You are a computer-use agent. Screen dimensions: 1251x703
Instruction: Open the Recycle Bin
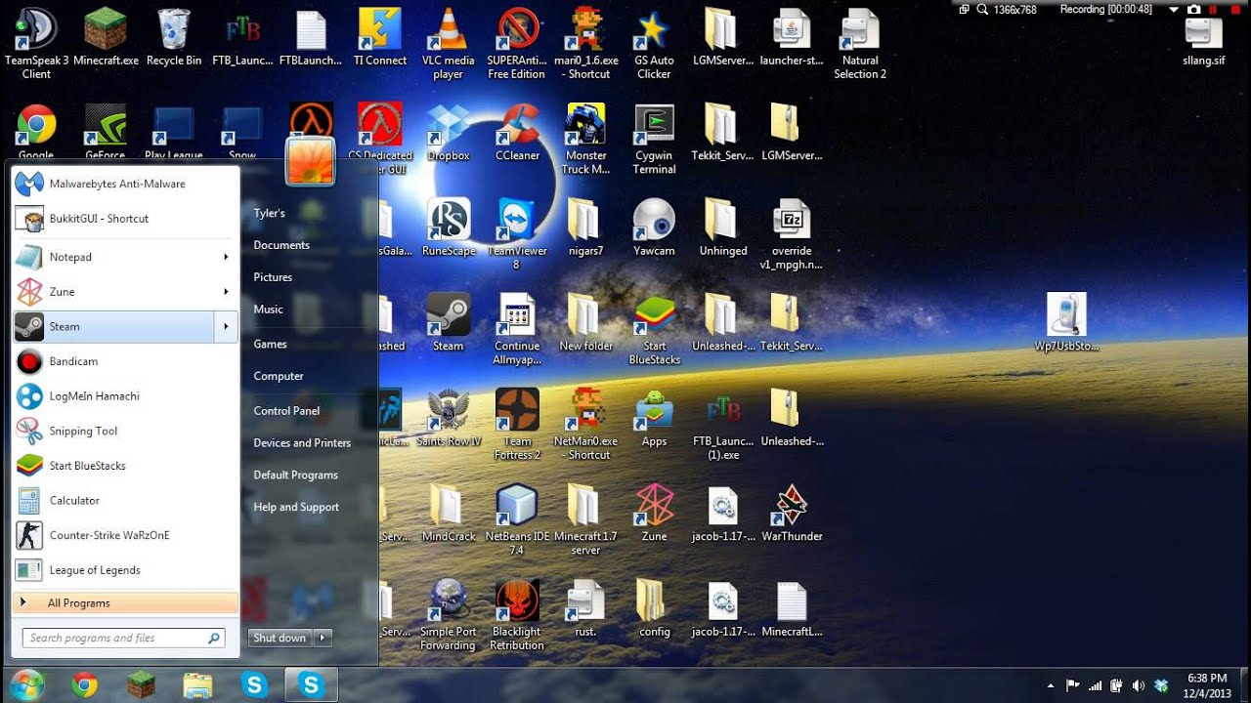(173, 36)
